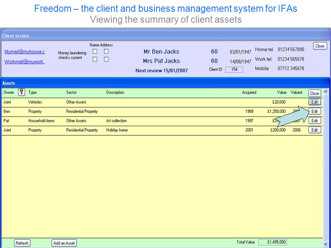Select the Mrs Pat Jacks name
The height and width of the screenshot is (248, 331).
click(161, 61)
